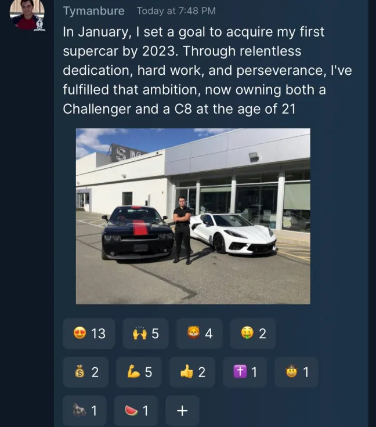Click the thumbs up reaction

(x=192, y=372)
